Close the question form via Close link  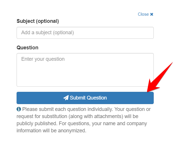pyautogui.click(x=145, y=14)
